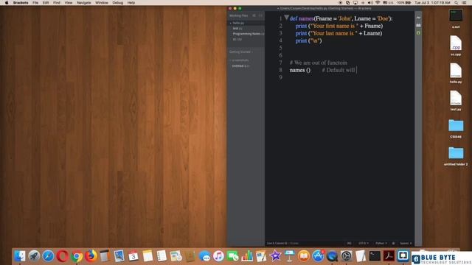The height and width of the screenshot is (265, 472).
Task: Open Finder from the Dock
Action: 20,256
